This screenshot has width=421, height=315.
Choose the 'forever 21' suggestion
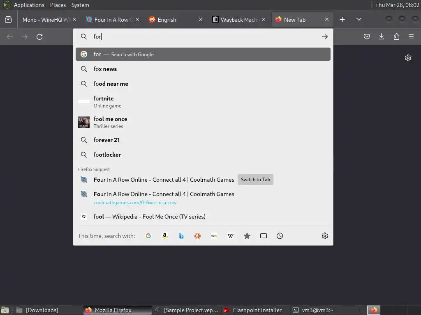tap(203, 140)
